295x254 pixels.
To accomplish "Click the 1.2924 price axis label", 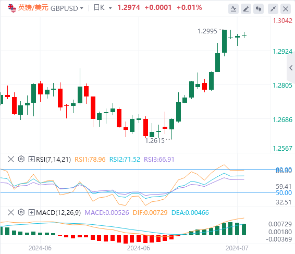I will coord(282,52).
